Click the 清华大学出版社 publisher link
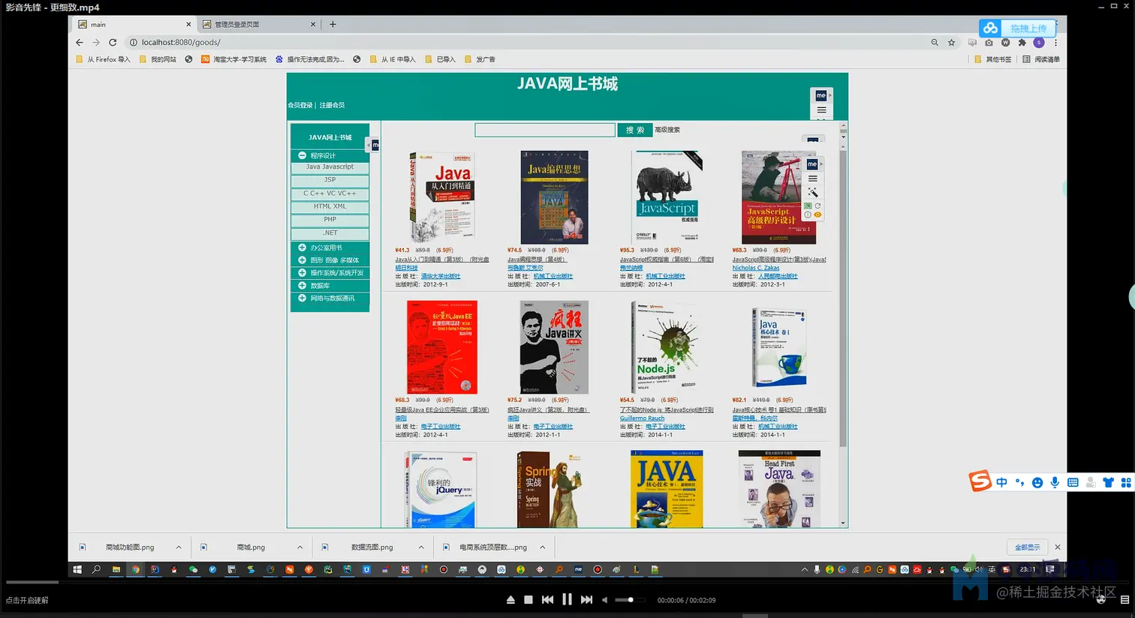This screenshot has width=1135, height=618. (x=441, y=277)
